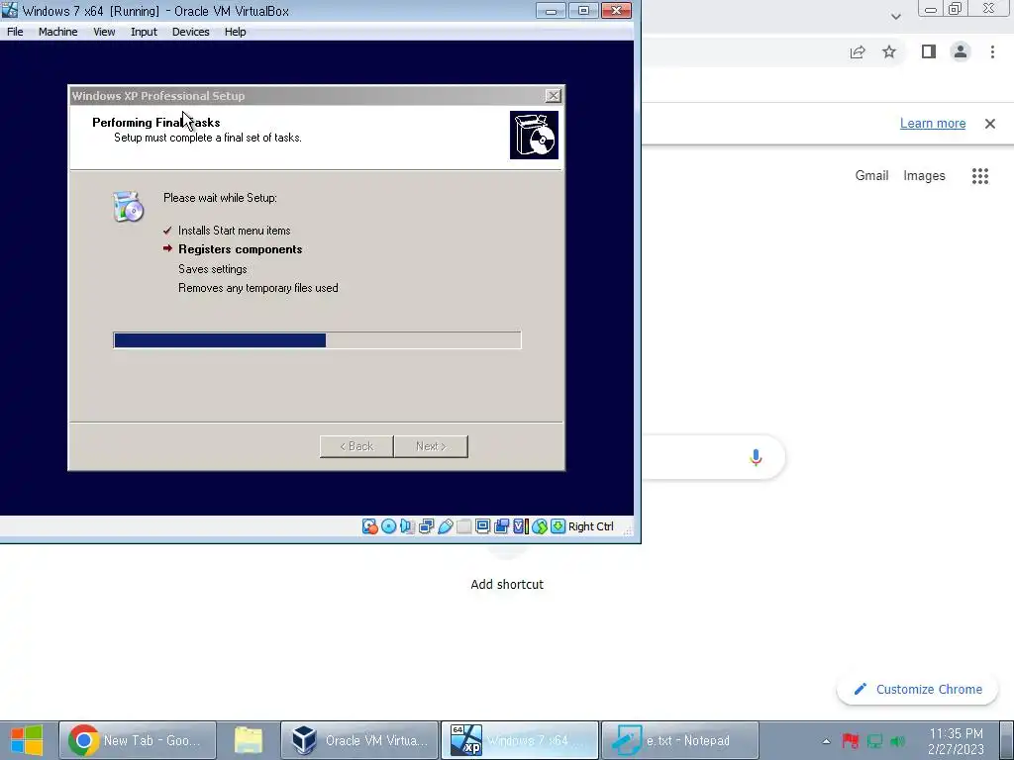Viewport: 1014px width, 760px height.
Task: Click the Action Center red flag tray icon
Action: coord(851,741)
